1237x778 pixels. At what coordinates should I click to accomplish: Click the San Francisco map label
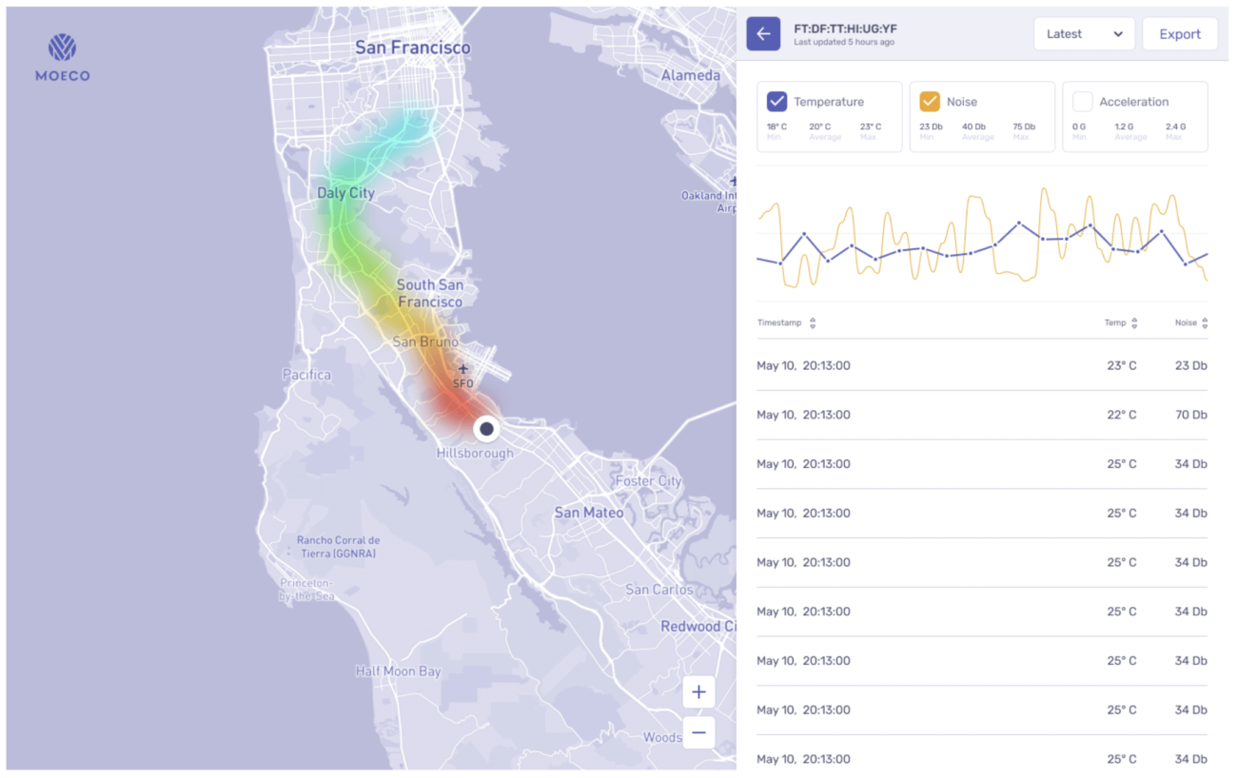pos(413,48)
